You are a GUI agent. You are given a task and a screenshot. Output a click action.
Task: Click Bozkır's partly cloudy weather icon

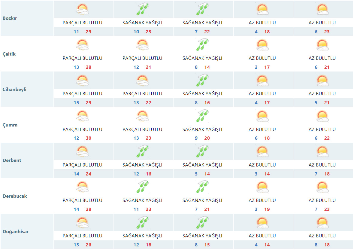tap(82, 9)
